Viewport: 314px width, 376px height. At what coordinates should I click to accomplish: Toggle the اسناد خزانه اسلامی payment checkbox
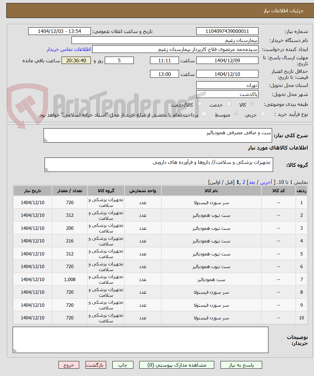pos(204,114)
